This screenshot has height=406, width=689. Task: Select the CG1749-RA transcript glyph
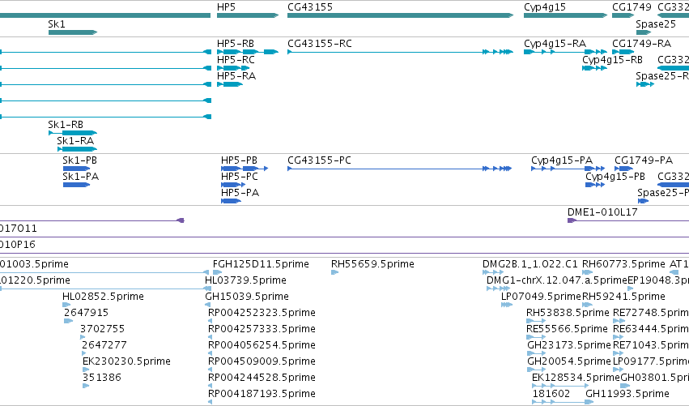(623, 52)
